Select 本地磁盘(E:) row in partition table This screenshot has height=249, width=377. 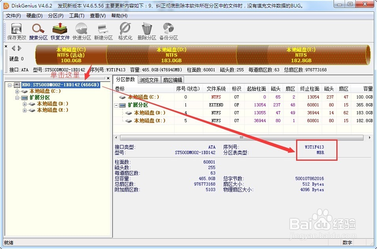point(243,121)
